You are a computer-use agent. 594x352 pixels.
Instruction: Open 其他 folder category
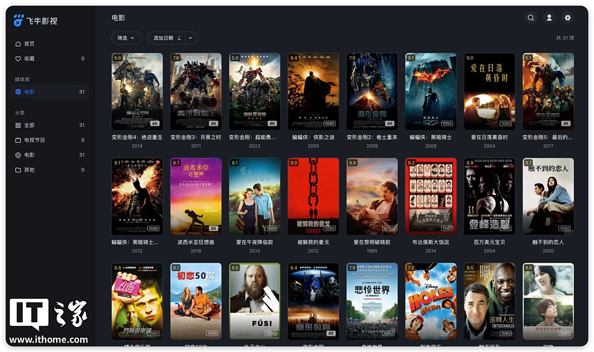[x=29, y=170]
